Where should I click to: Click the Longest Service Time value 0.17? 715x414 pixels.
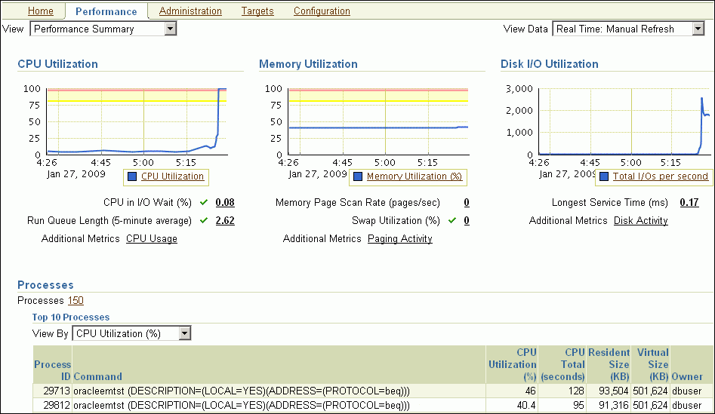pos(689,203)
